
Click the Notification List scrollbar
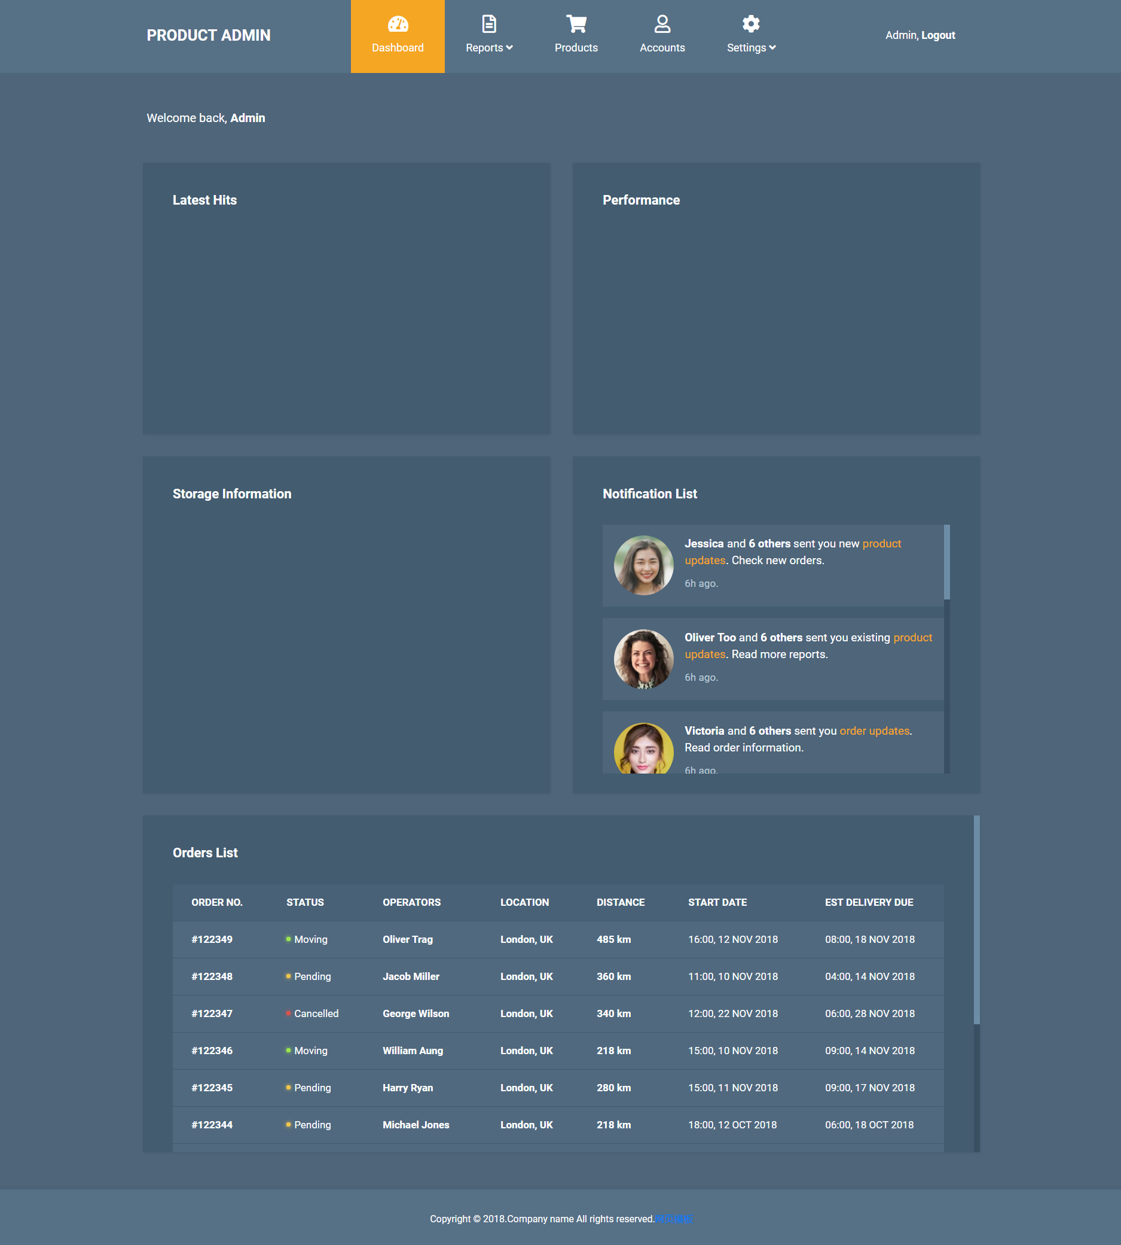point(946,562)
